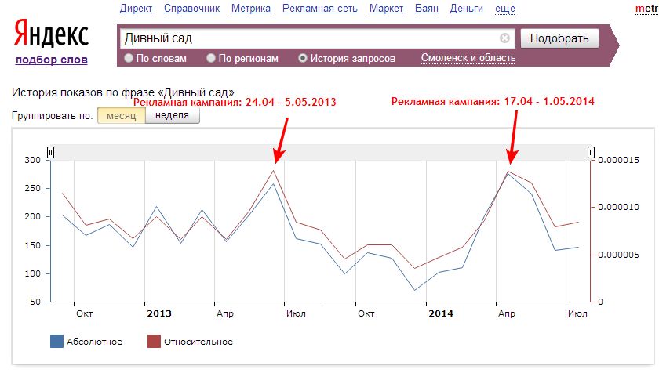Click the gray range selector bar above chart

pyautogui.click(x=321, y=152)
